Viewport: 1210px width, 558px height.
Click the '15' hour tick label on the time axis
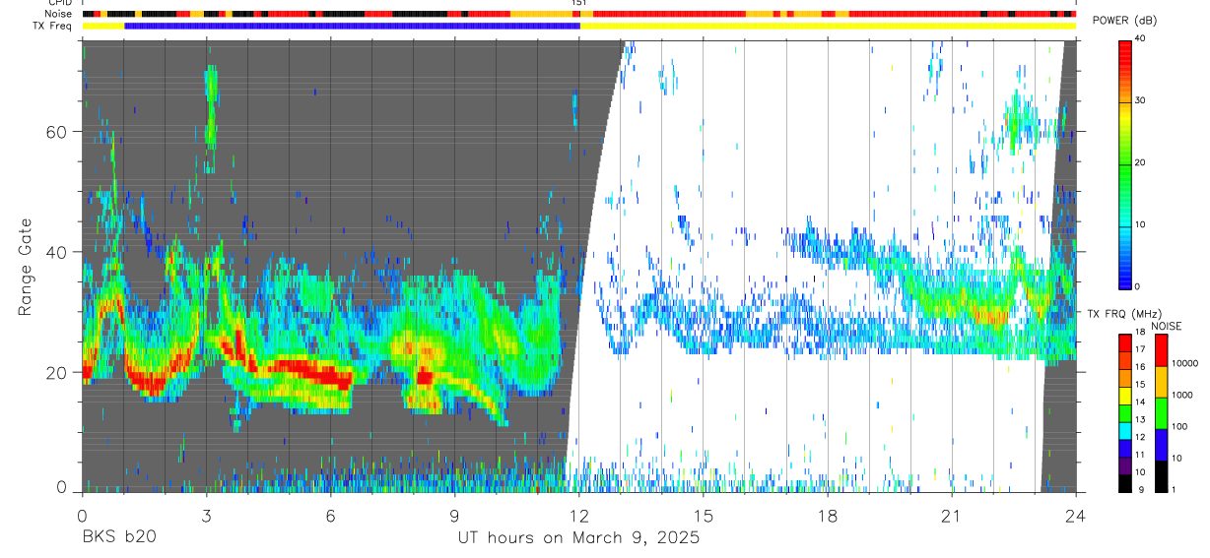(x=703, y=515)
